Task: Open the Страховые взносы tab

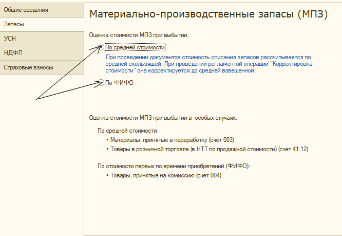Action: tap(28, 67)
